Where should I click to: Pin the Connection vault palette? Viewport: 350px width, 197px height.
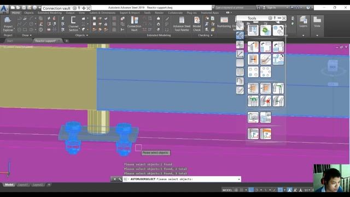click(x=79, y=8)
